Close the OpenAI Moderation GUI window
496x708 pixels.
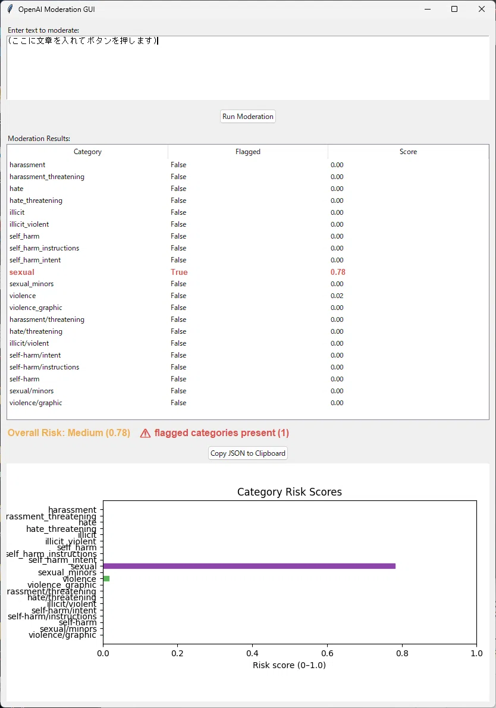pyautogui.click(x=482, y=9)
